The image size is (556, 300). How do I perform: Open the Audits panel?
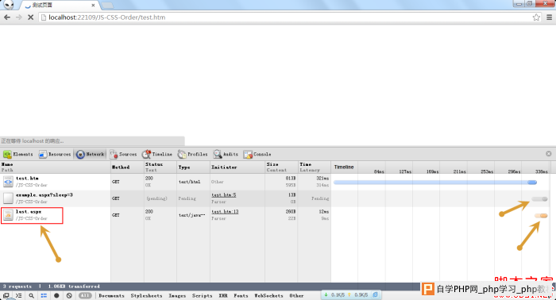[226, 155]
